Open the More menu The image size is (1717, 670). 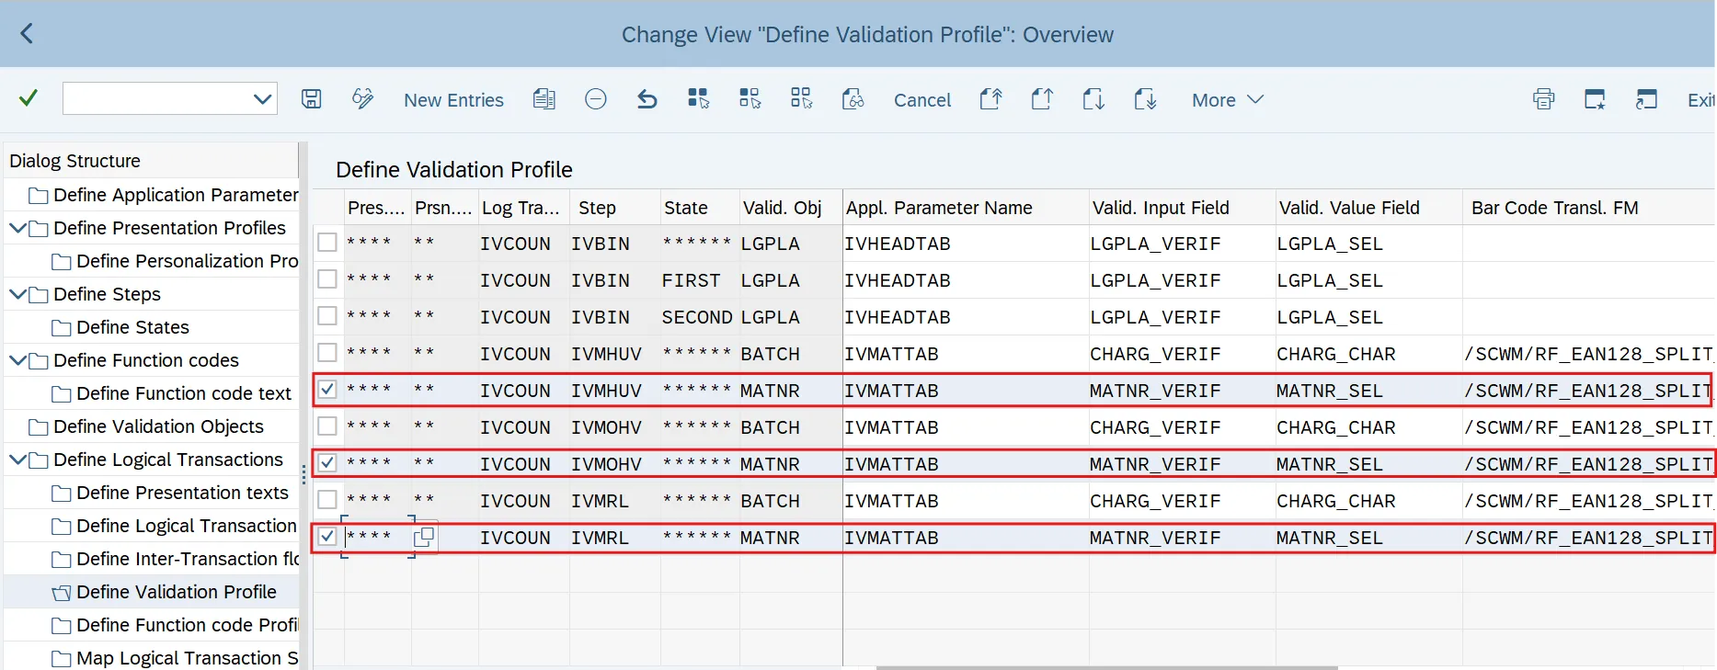click(1227, 100)
